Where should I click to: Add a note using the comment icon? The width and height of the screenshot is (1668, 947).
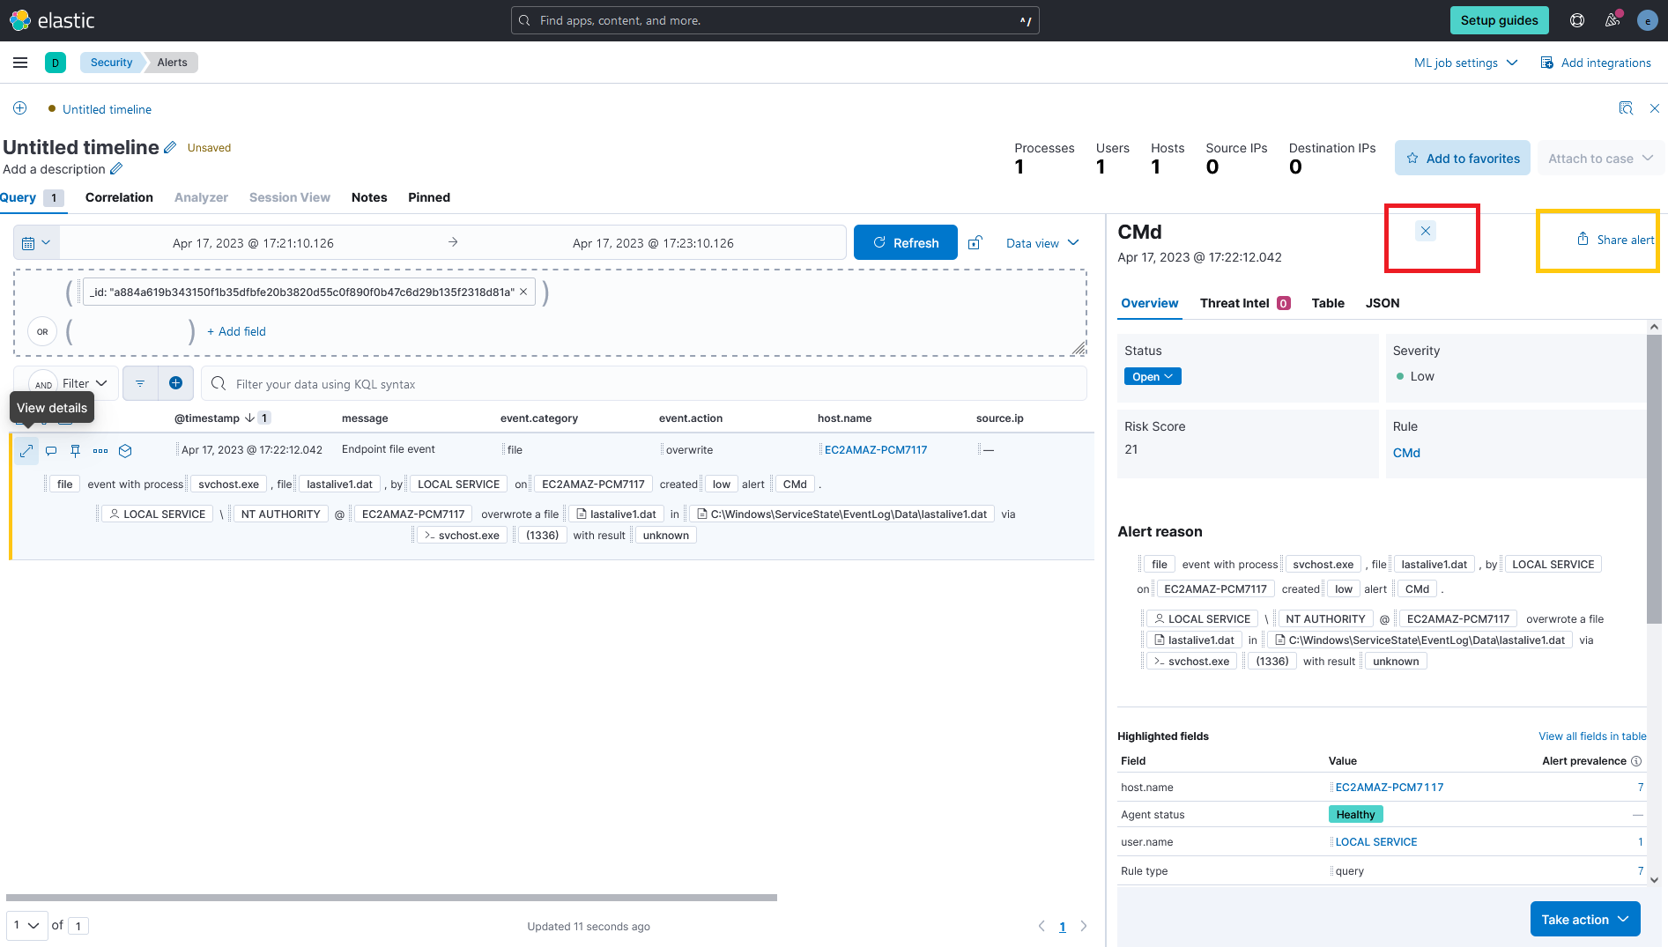point(50,450)
